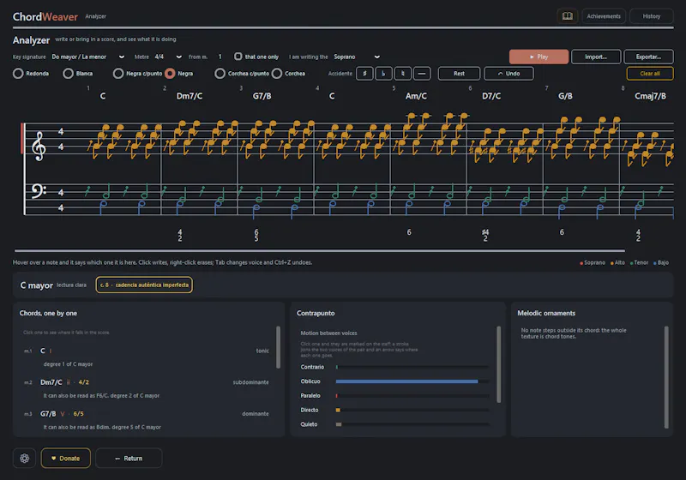Click the sharp accidental button

point(364,74)
